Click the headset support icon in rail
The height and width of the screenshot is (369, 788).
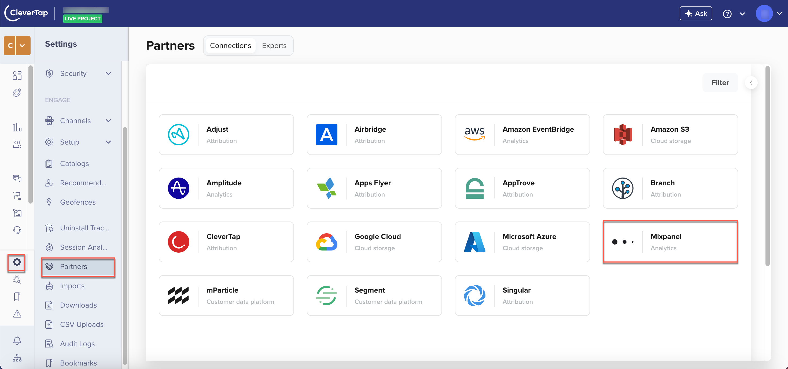click(x=17, y=230)
